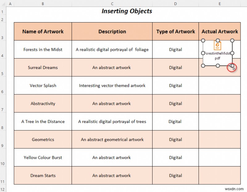
Task: Select the 'Dream Starts' cell
Action: pyautogui.click(x=43, y=175)
